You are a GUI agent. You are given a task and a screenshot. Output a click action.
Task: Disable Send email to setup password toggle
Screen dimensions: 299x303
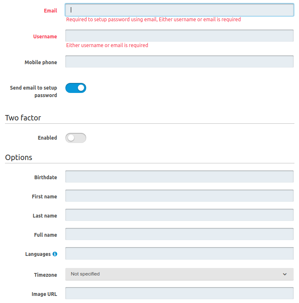[x=76, y=88]
